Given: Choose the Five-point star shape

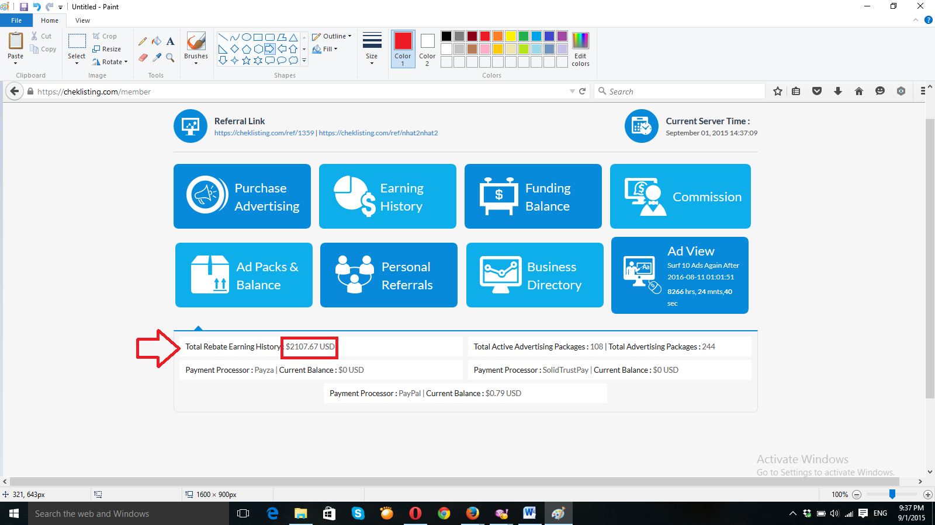Looking at the screenshot, I should pyautogui.click(x=247, y=60).
